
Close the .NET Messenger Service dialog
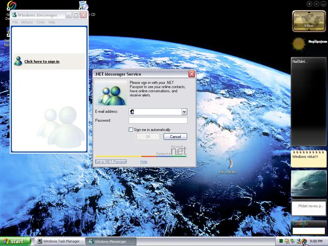(192, 74)
